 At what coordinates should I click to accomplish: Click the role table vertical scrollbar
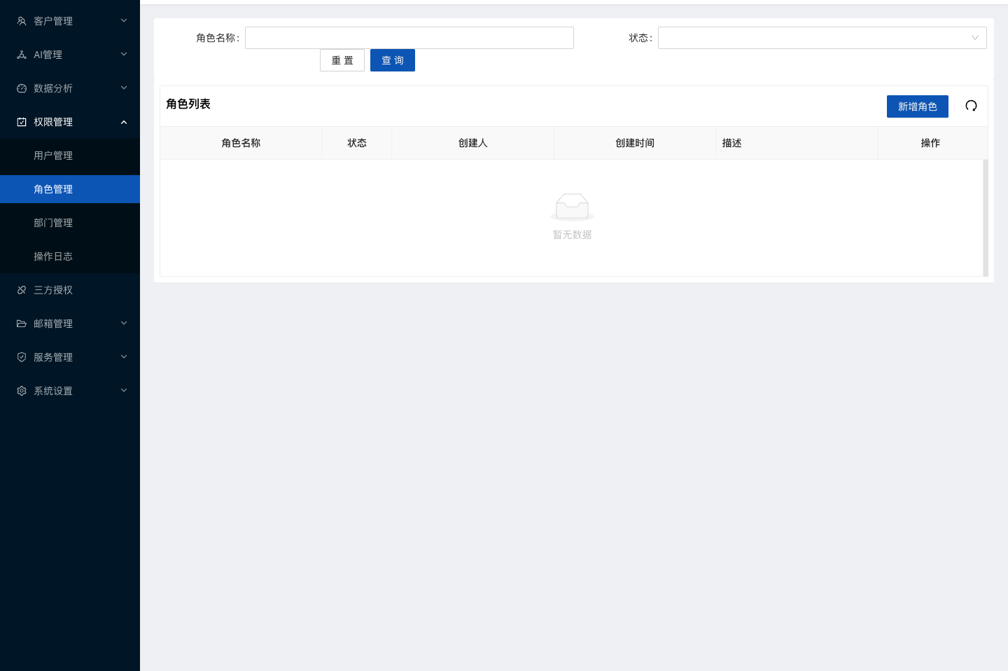tap(986, 218)
